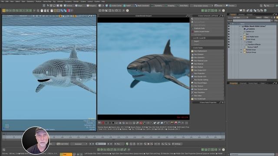Screen dimensions: 278x156
Task: Toggle visibility of the White Shark MODO scene row
Action: (x=229, y=26)
